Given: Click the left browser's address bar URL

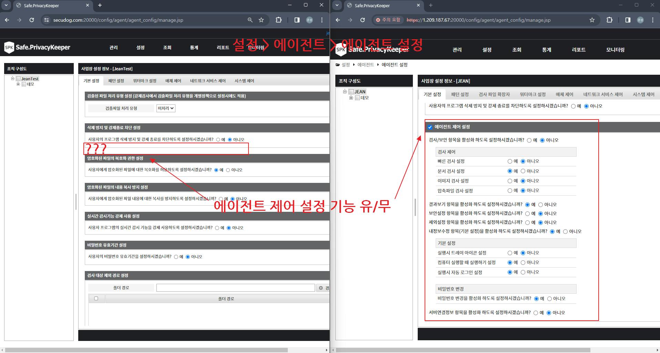Looking at the screenshot, I should coord(118,20).
